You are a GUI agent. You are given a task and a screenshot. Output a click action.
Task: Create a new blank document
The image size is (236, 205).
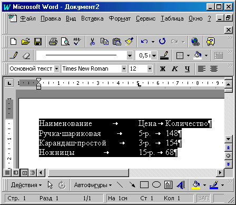14,42
